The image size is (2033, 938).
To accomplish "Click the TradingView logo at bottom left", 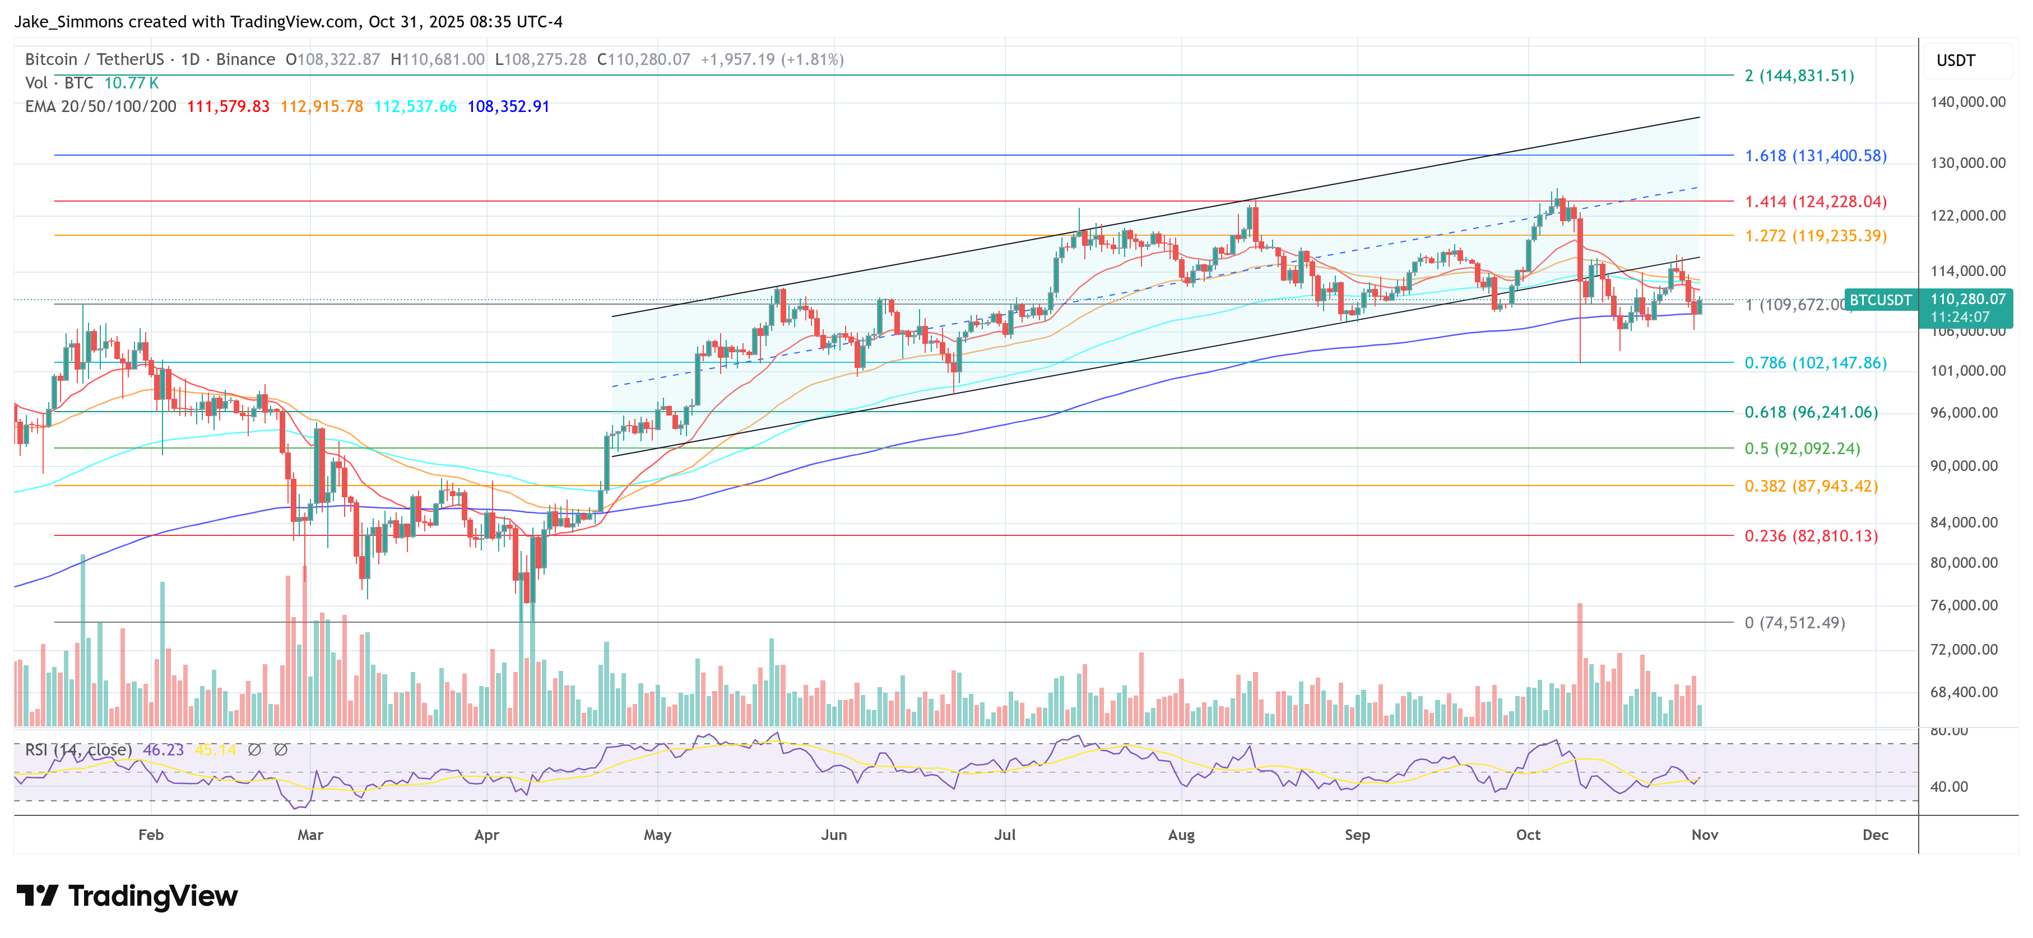I will tap(126, 895).
